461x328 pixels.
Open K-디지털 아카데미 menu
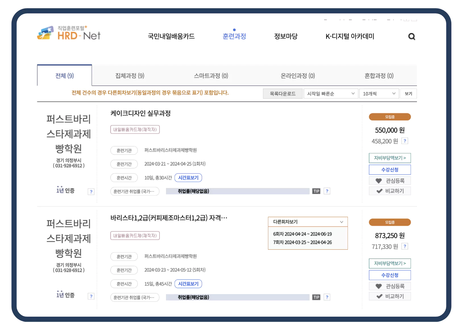(x=350, y=36)
